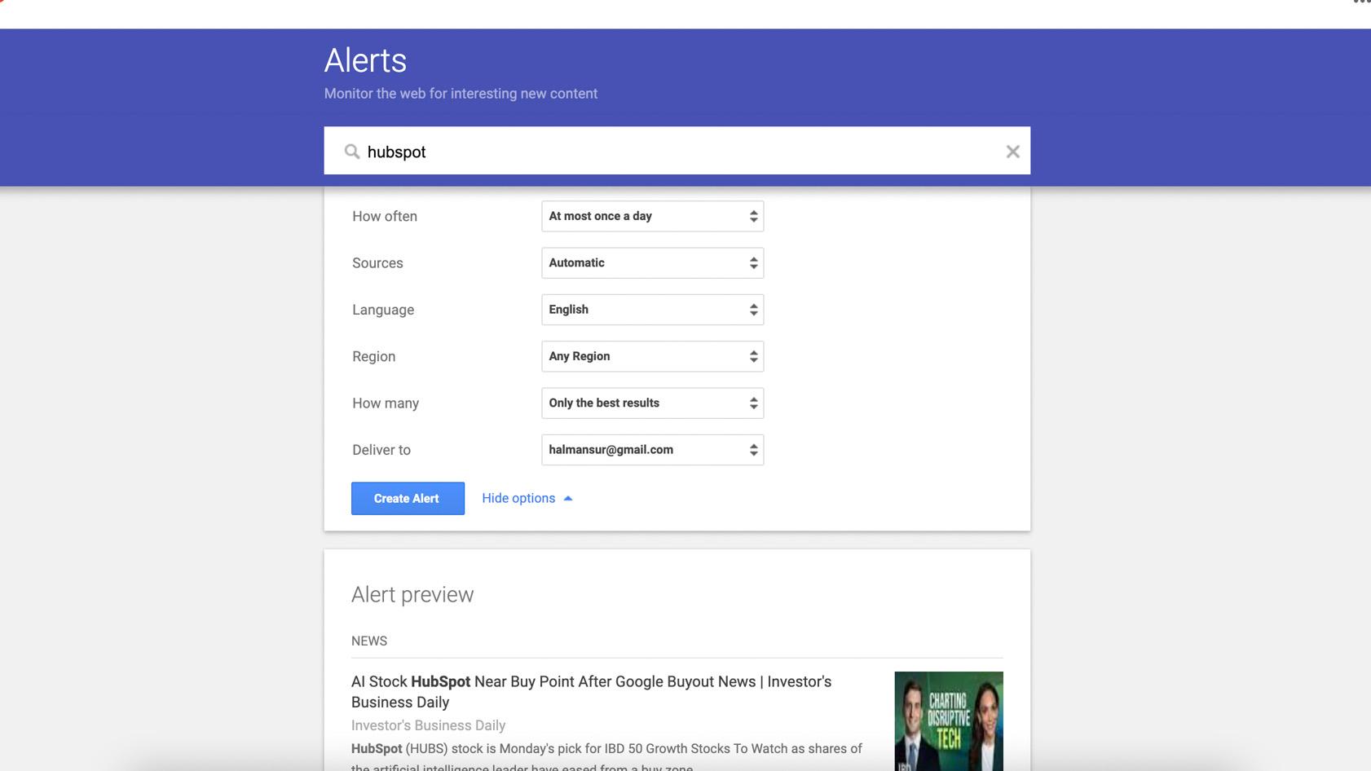
Task: Click the Hide options link
Action: pos(518,499)
